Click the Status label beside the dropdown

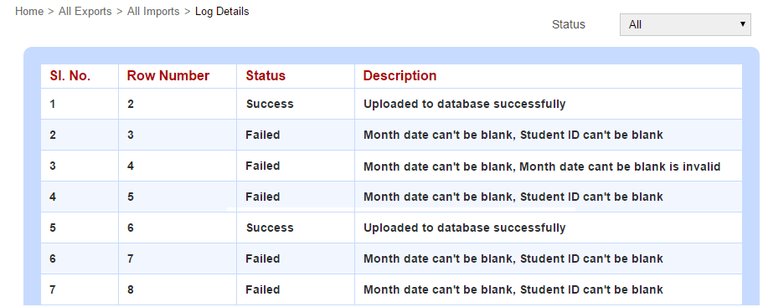point(569,24)
